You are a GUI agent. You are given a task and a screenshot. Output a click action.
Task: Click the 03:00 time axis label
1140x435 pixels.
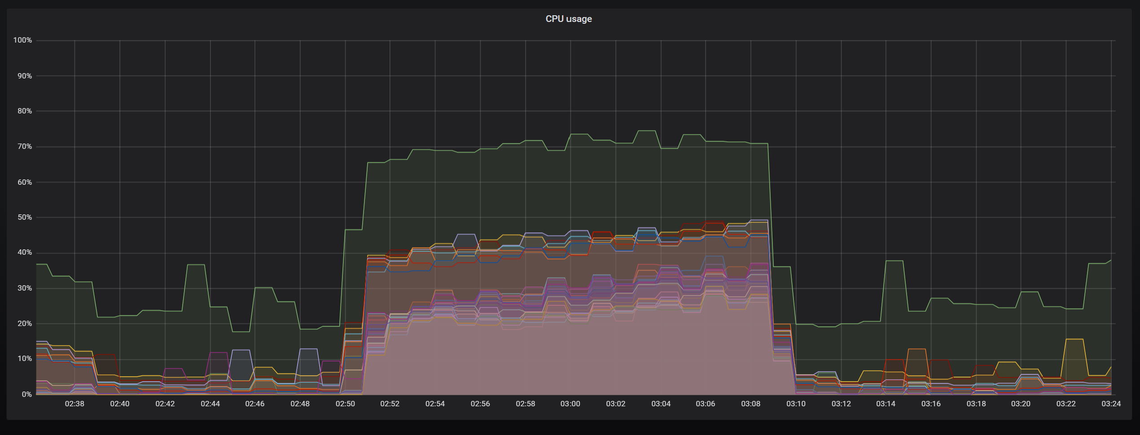pos(570,404)
